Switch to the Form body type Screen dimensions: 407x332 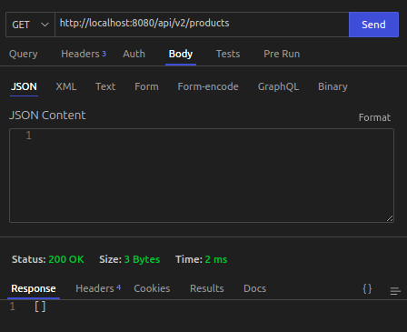click(146, 86)
